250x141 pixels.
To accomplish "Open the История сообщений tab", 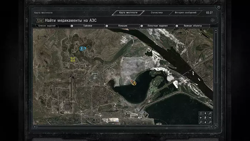I will [x=186, y=13].
